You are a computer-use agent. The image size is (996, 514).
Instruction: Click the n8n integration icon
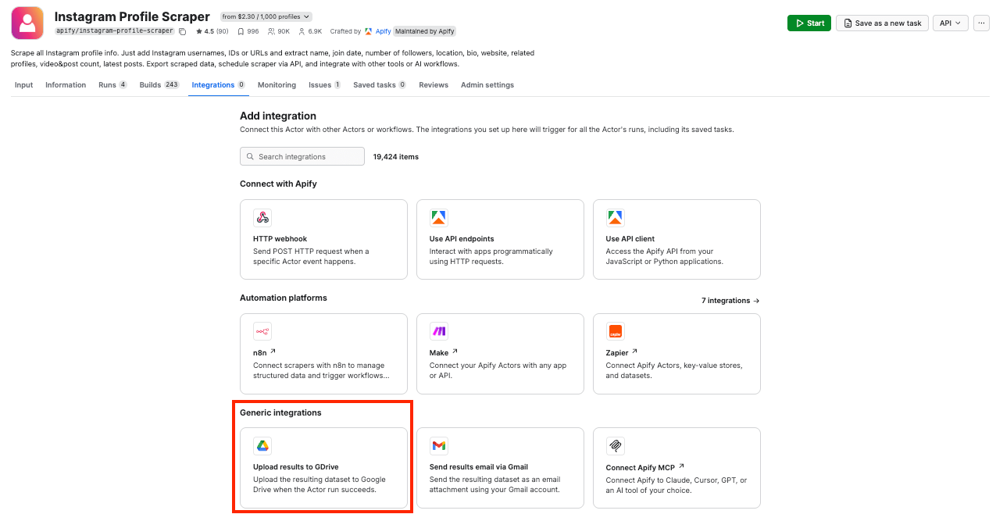(x=262, y=330)
